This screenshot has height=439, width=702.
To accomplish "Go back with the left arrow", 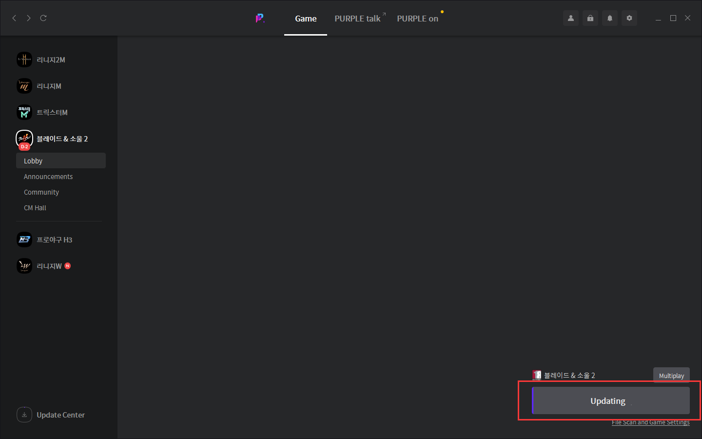I will (14, 18).
